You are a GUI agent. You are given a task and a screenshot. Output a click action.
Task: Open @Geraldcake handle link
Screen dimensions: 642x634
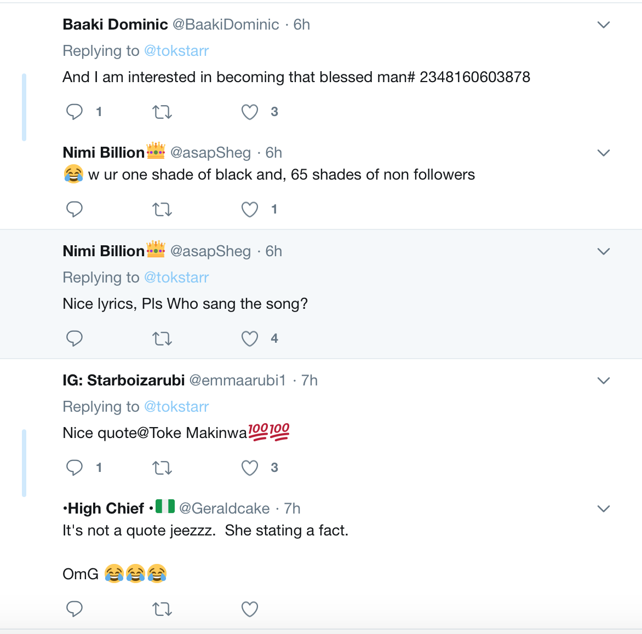224,509
